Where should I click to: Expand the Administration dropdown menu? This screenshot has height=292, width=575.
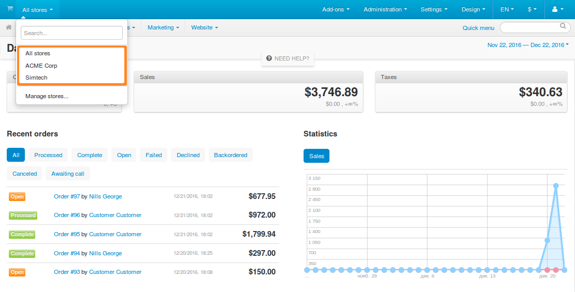point(385,9)
